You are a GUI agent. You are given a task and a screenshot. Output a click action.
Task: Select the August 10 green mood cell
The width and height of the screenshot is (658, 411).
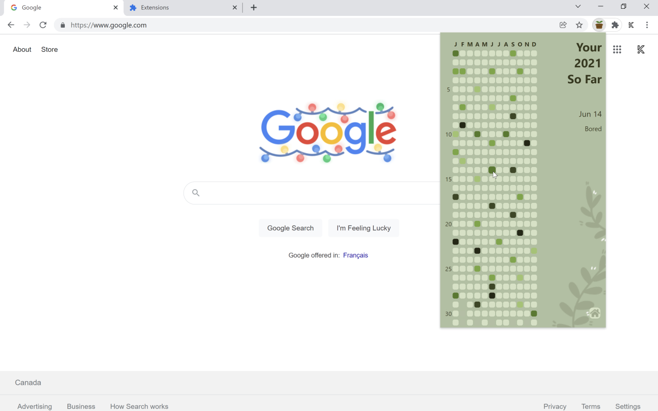tap(506, 134)
